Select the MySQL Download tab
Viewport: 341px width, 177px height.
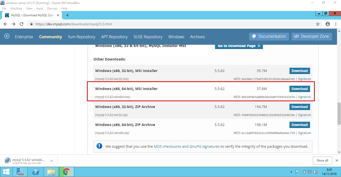(32, 15)
